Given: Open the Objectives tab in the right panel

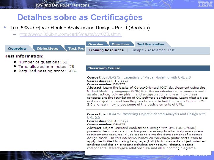Looking at the screenshot, I should [120, 44].
